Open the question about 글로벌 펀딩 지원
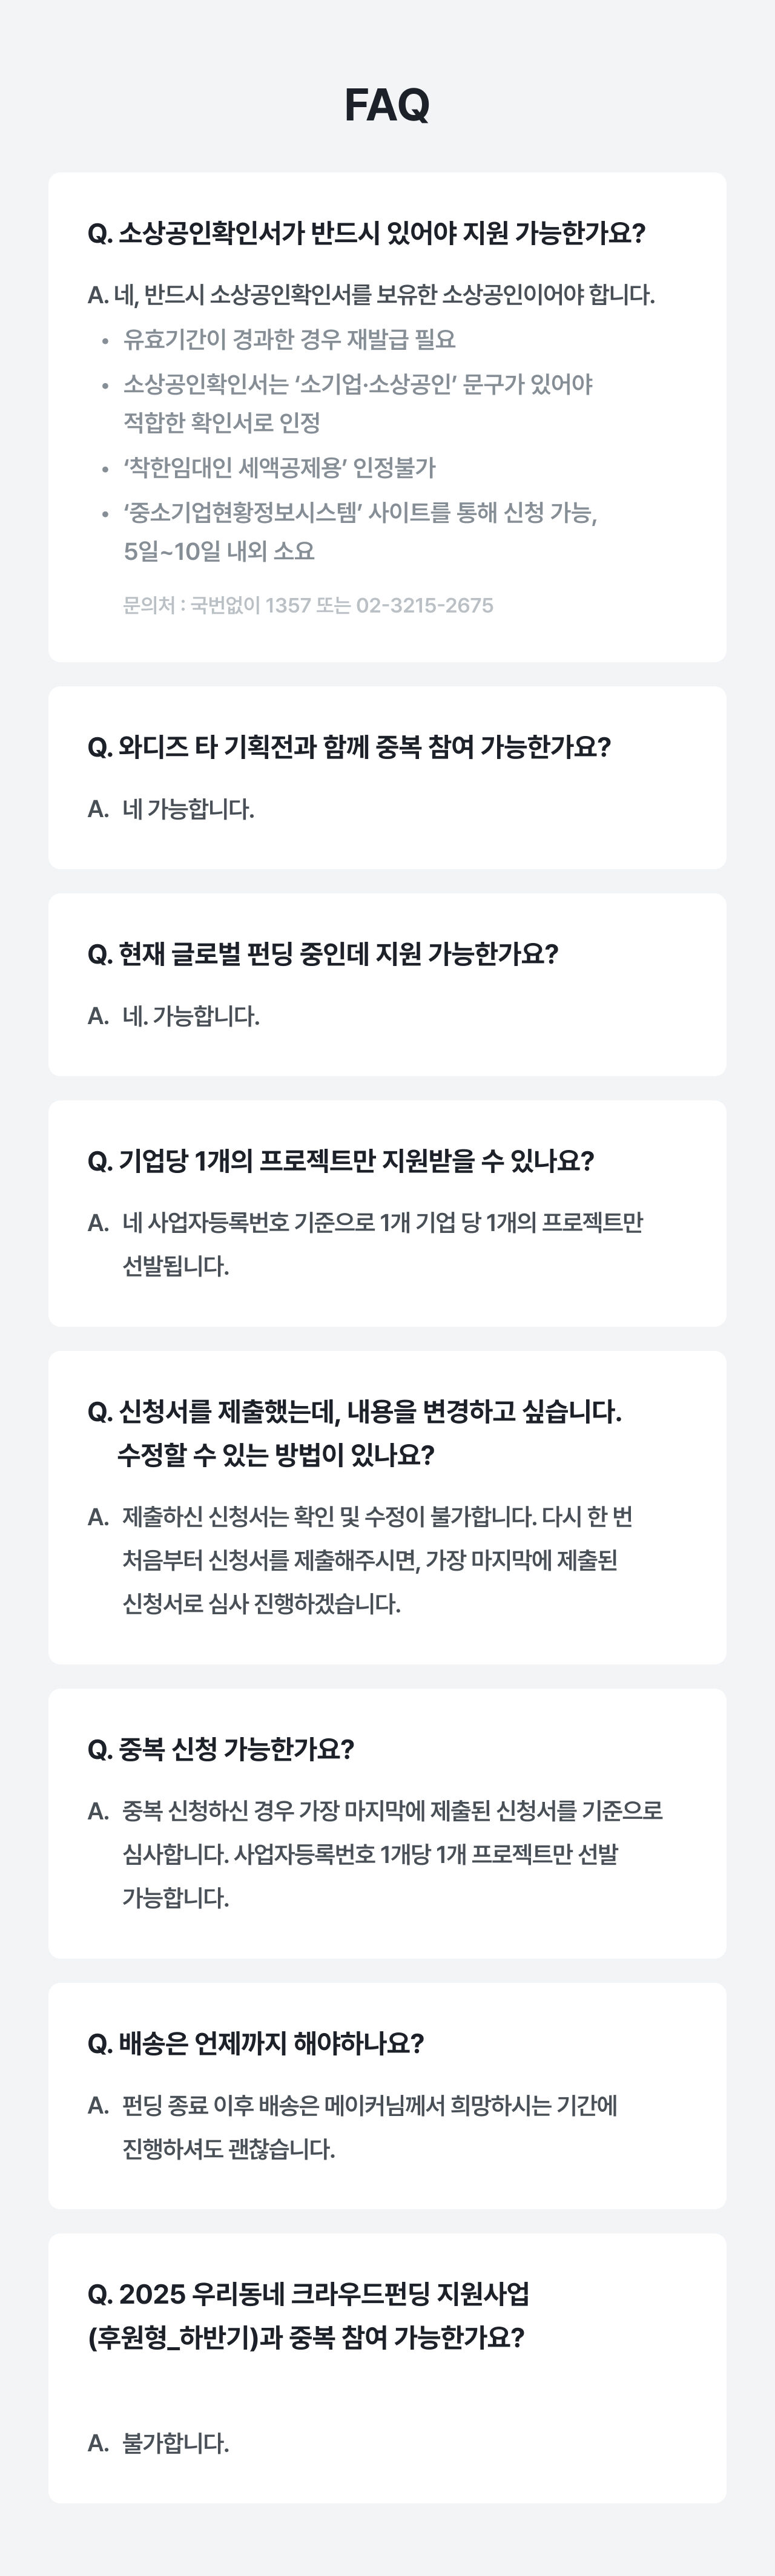This screenshot has width=775, height=2576. (323, 954)
